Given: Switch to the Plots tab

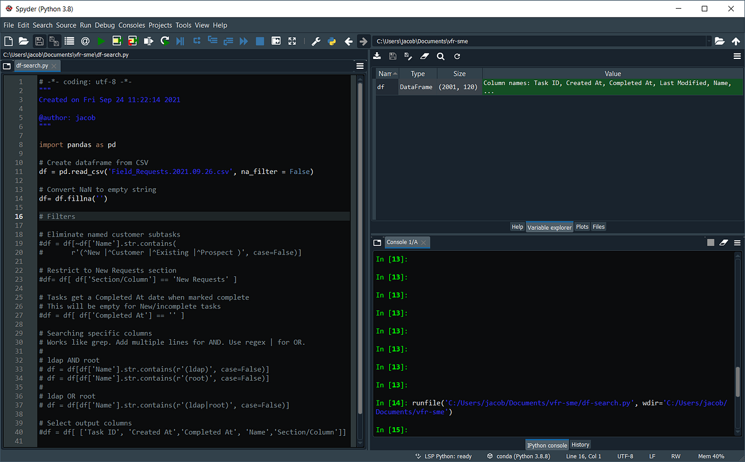Looking at the screenshot, I should click(x=582, y=227).
